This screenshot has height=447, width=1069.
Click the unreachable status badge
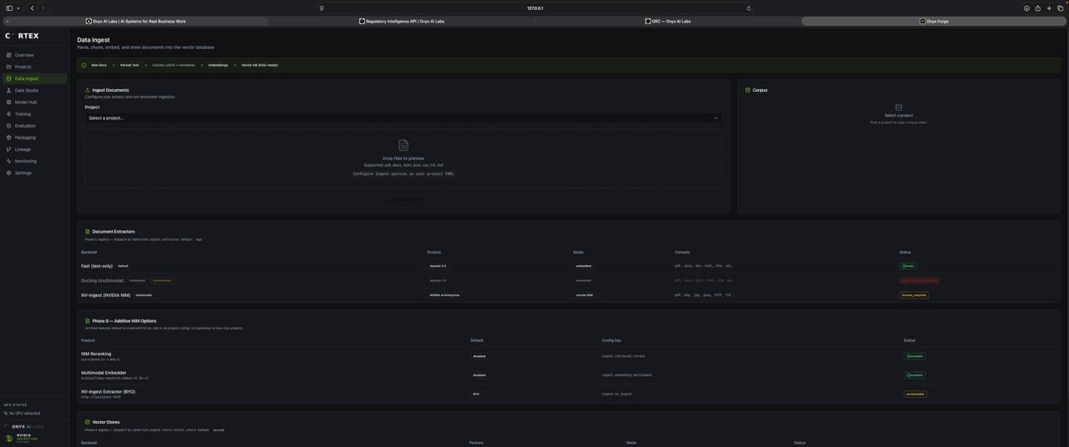point(914,394)
